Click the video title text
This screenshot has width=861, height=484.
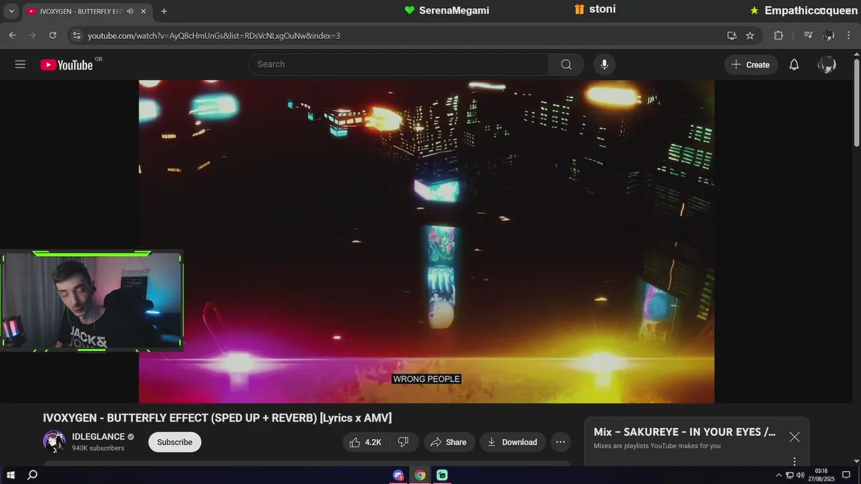pyautogui.click(x=217, y=418)
